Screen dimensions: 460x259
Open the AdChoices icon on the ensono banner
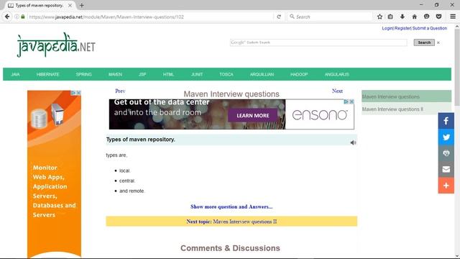346,101
